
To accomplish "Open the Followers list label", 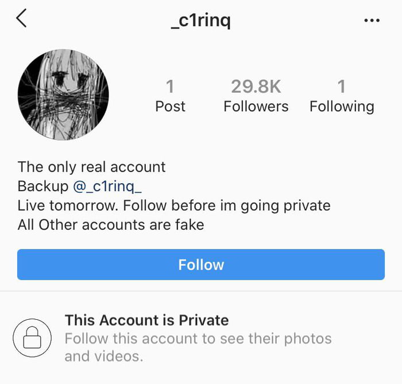I will 256,107.
